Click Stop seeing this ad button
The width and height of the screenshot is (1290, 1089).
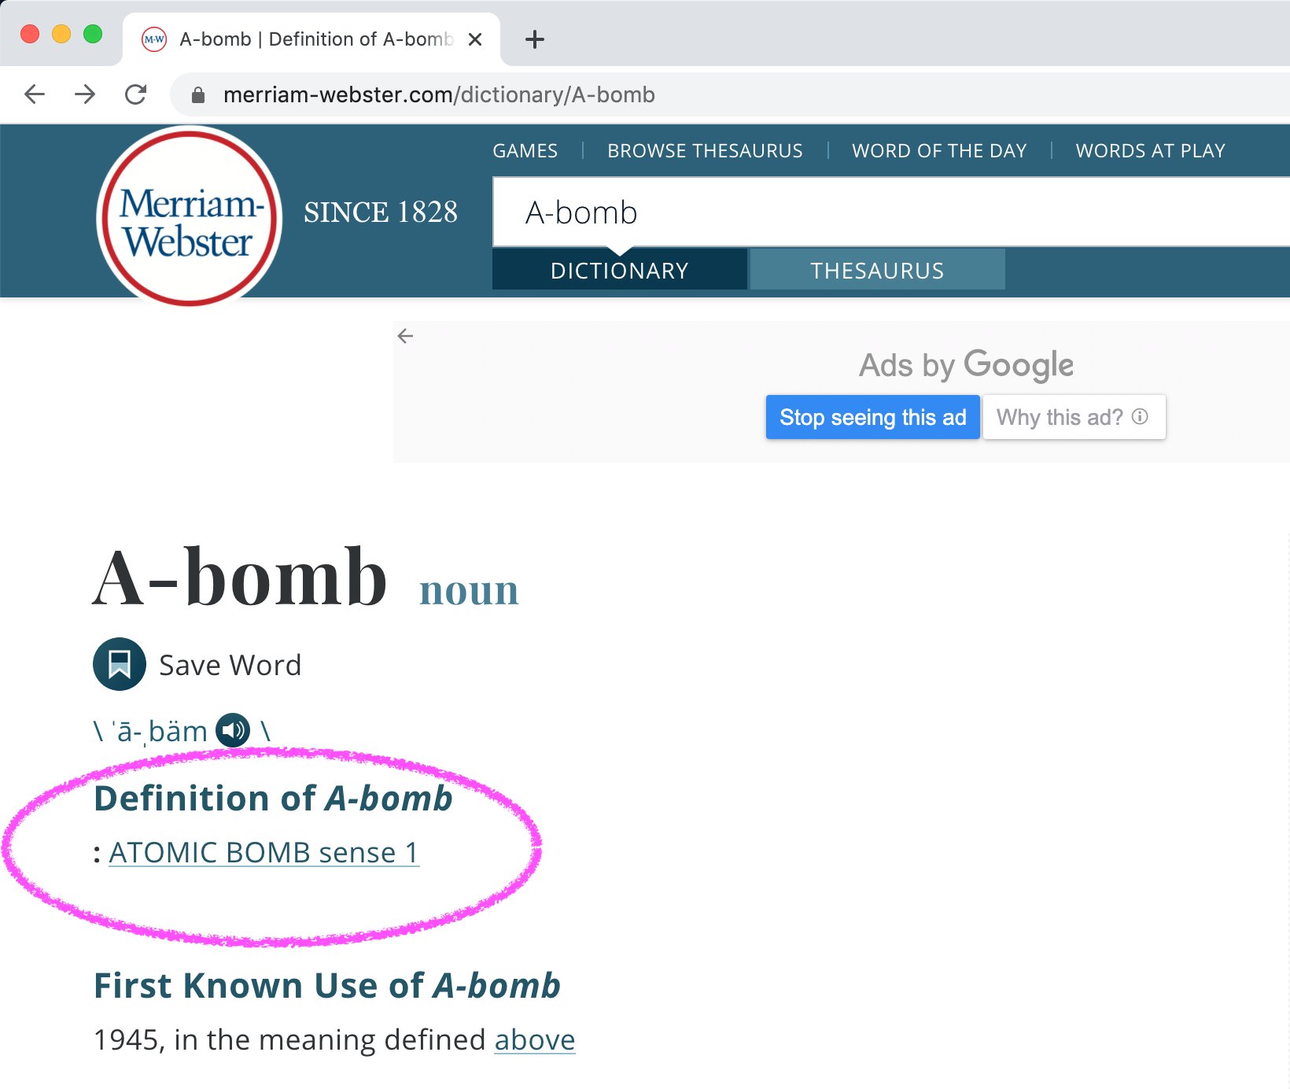pos(873,417)
